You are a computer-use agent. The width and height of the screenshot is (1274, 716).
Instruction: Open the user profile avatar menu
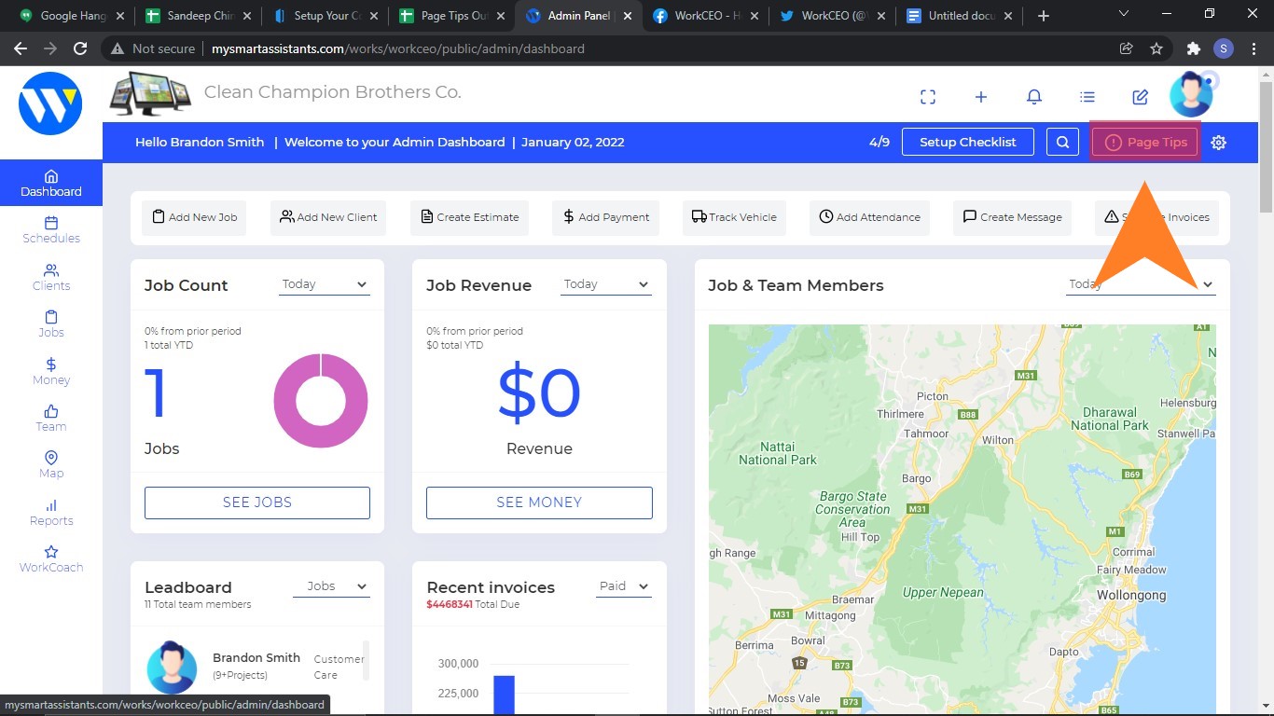pos(1193,94)
